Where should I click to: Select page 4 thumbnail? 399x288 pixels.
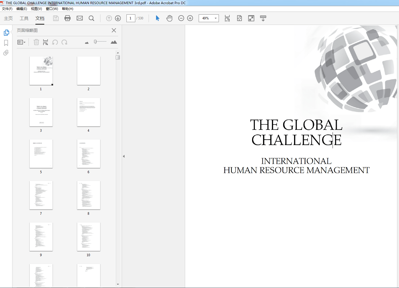(x=89, y=112)
